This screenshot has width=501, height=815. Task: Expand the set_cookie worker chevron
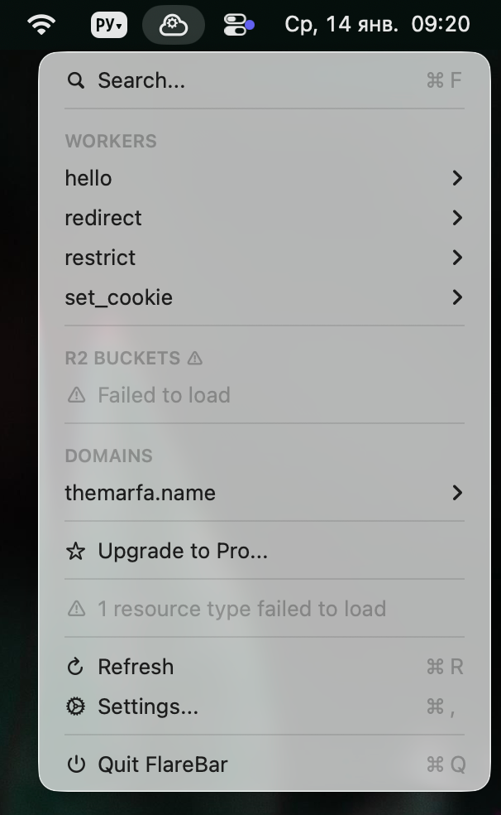coord(457,297)
